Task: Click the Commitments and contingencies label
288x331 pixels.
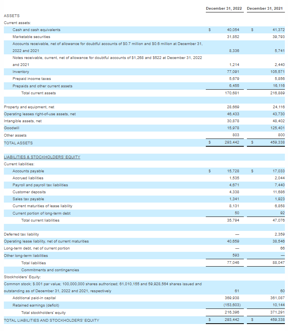Action: pos(50,270)
